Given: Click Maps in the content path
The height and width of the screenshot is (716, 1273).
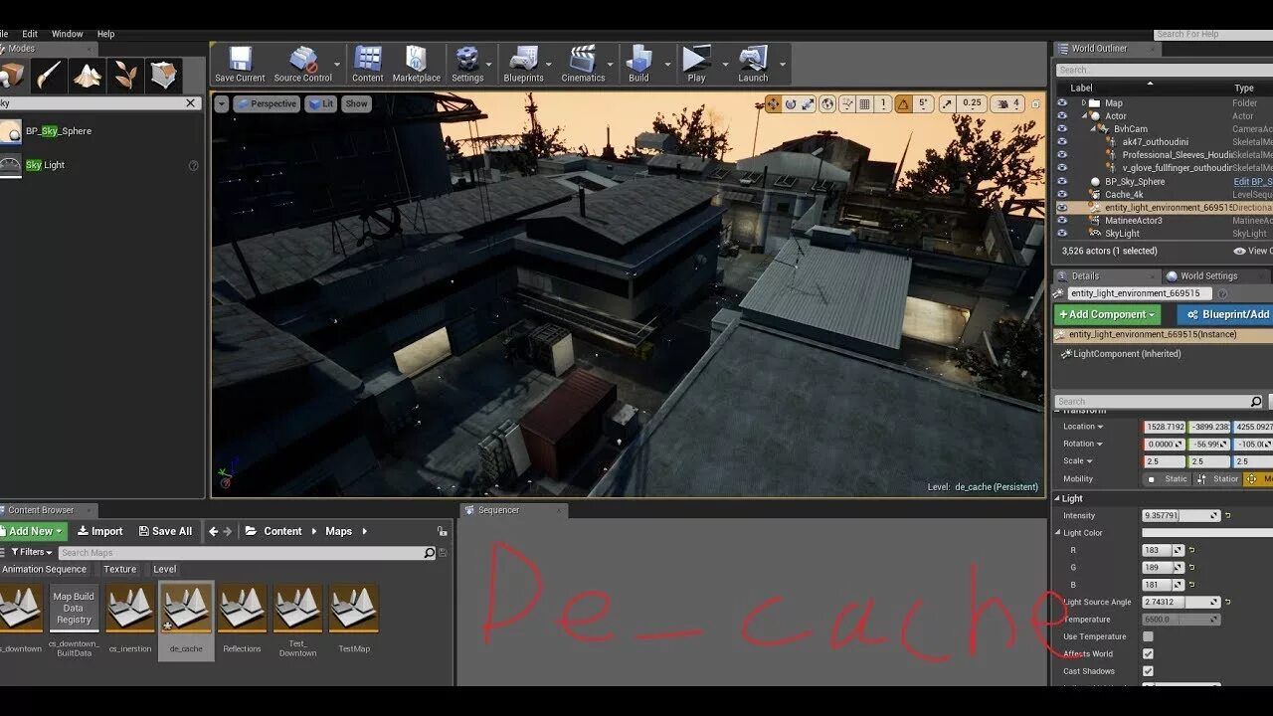Looking at the screenshot, I should pos(338,531).
